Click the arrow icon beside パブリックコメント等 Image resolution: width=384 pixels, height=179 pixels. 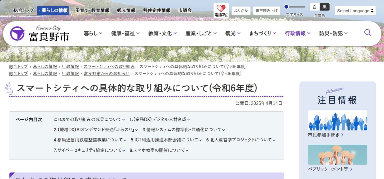pyautogui.click(x=351, y=169)
